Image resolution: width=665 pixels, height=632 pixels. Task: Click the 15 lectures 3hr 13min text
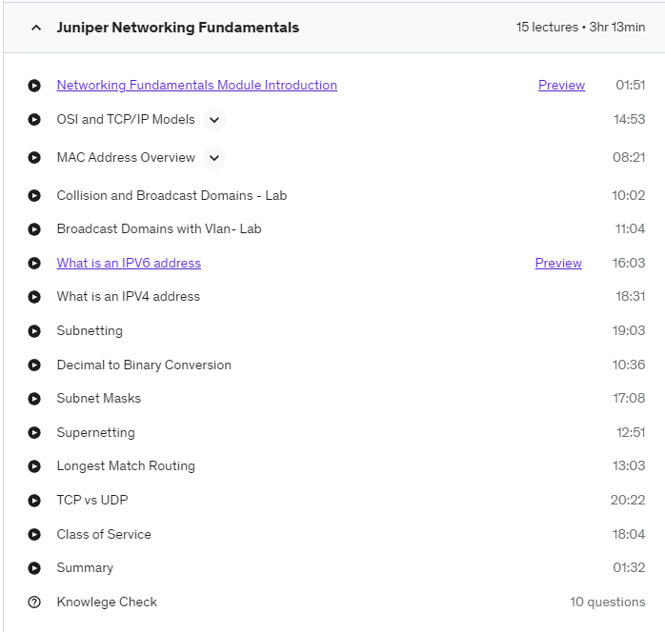(x=580, y=27)
